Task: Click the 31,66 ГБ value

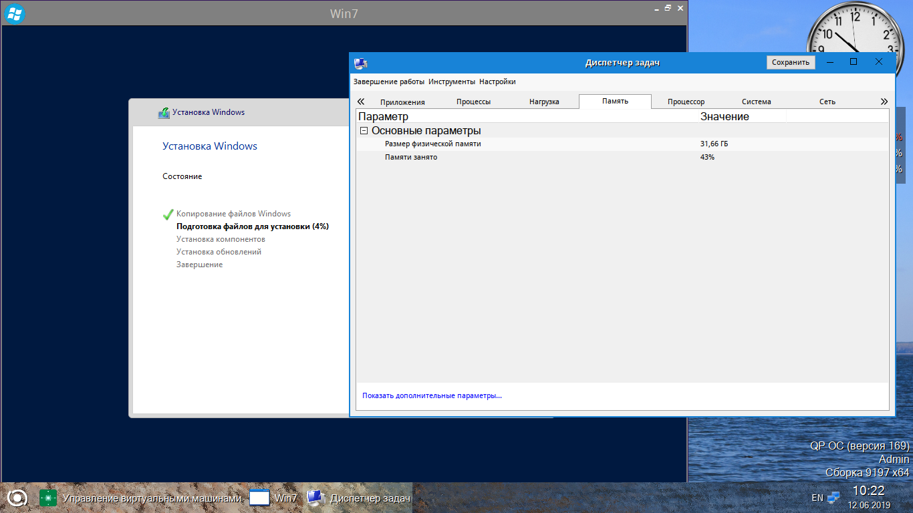Action: (x=714, y=144)
